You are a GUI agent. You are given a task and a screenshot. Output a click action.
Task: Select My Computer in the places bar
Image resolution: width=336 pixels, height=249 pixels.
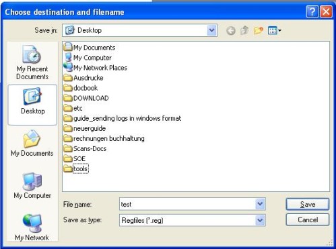pos(32,185)
